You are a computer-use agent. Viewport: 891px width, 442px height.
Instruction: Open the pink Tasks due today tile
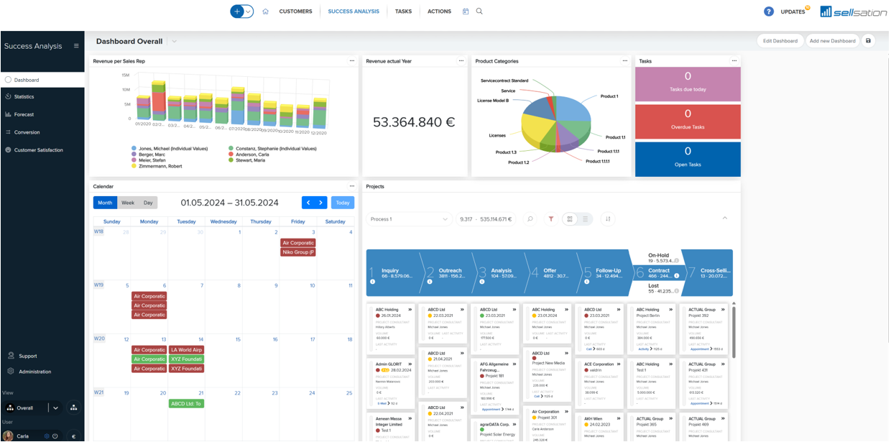688,84
